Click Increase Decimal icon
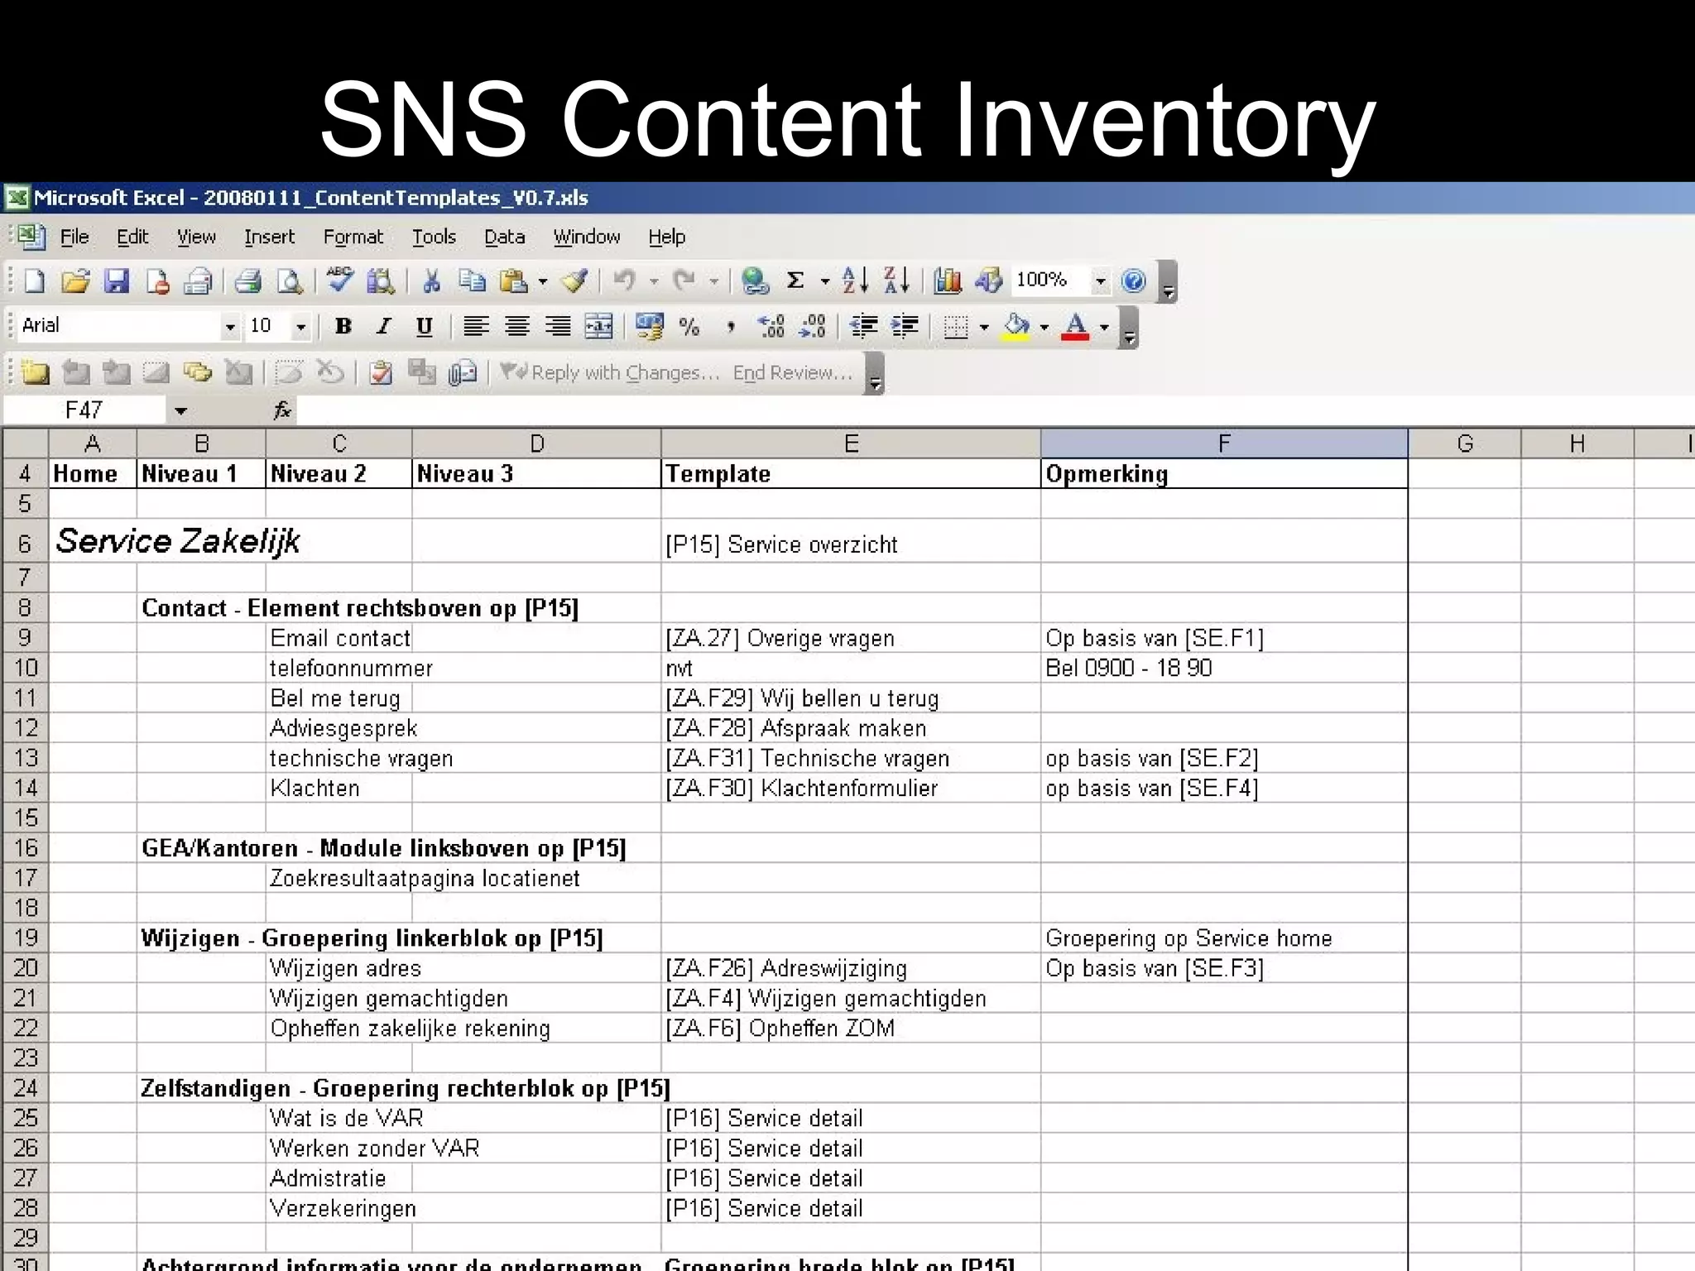Viewport: 1695px width, 1271px height. pyautogui.click(x=771, y=327)
